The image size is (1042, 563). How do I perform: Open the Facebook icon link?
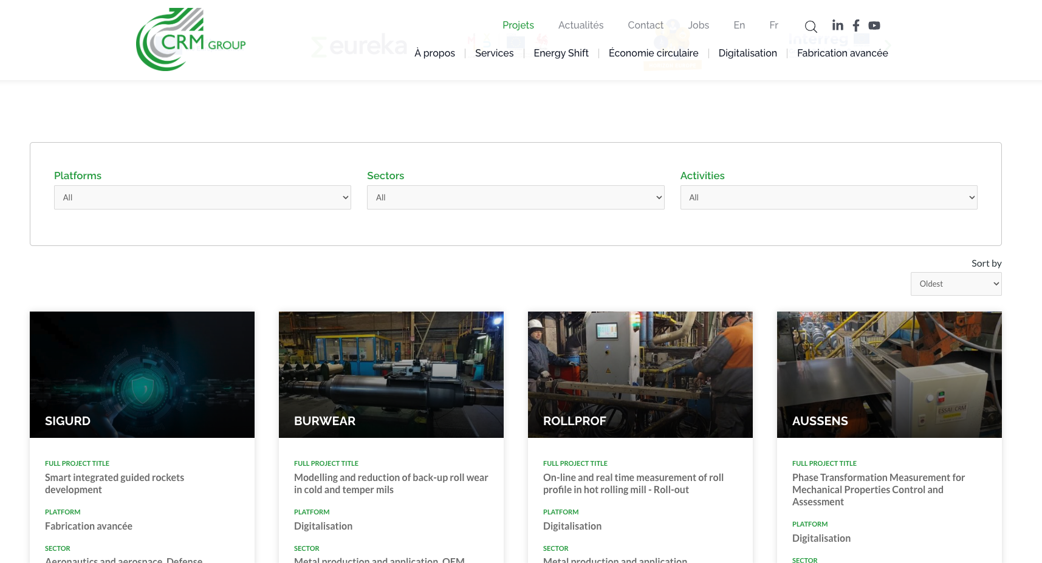coord(856,25)
